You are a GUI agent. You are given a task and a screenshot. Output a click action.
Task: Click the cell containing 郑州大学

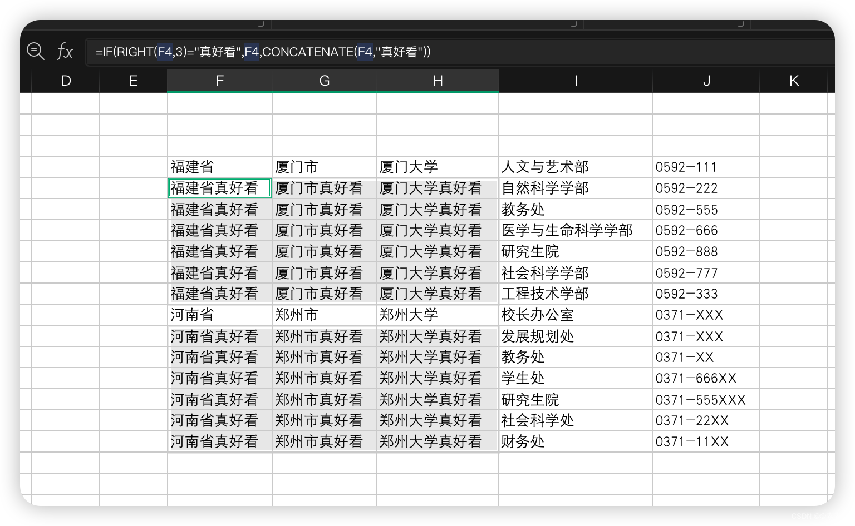438,315
